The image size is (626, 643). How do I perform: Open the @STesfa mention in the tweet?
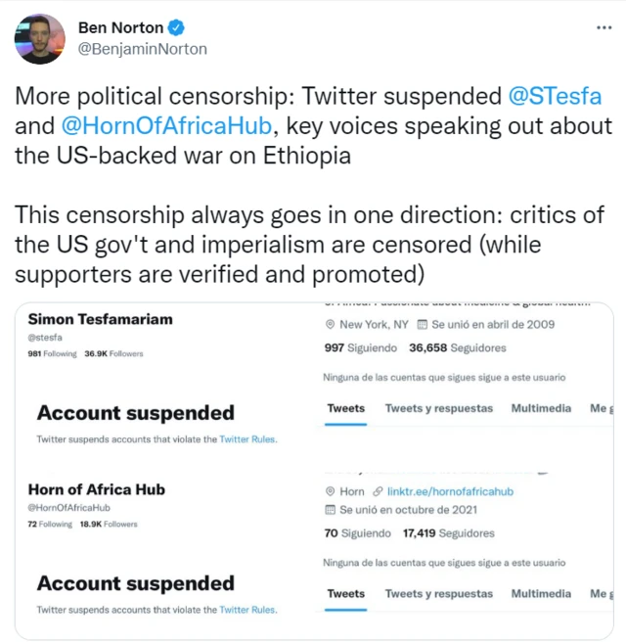pos(555,97)
